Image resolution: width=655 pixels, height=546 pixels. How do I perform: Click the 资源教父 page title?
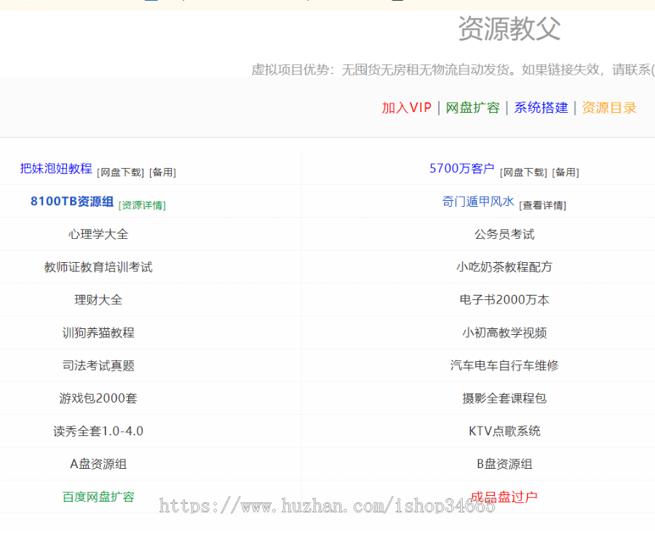(509, 29)
